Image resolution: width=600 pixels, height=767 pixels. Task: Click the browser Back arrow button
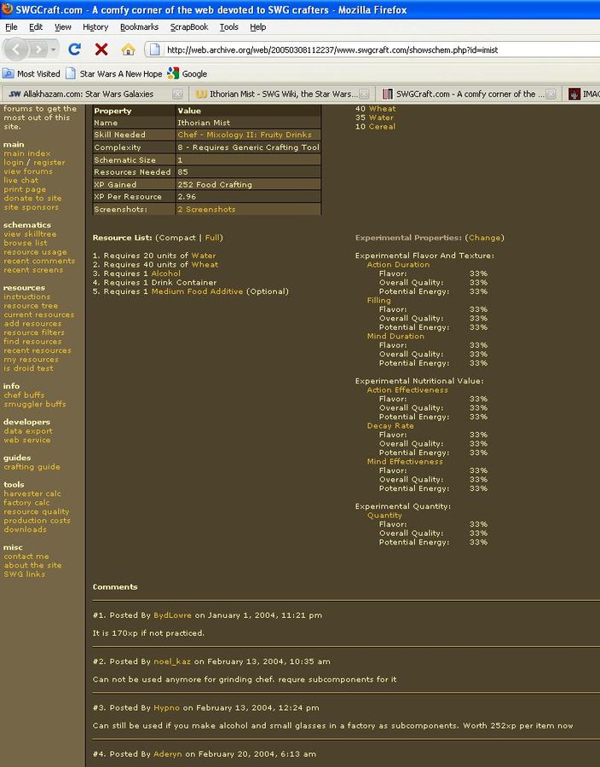coord(17,49)
